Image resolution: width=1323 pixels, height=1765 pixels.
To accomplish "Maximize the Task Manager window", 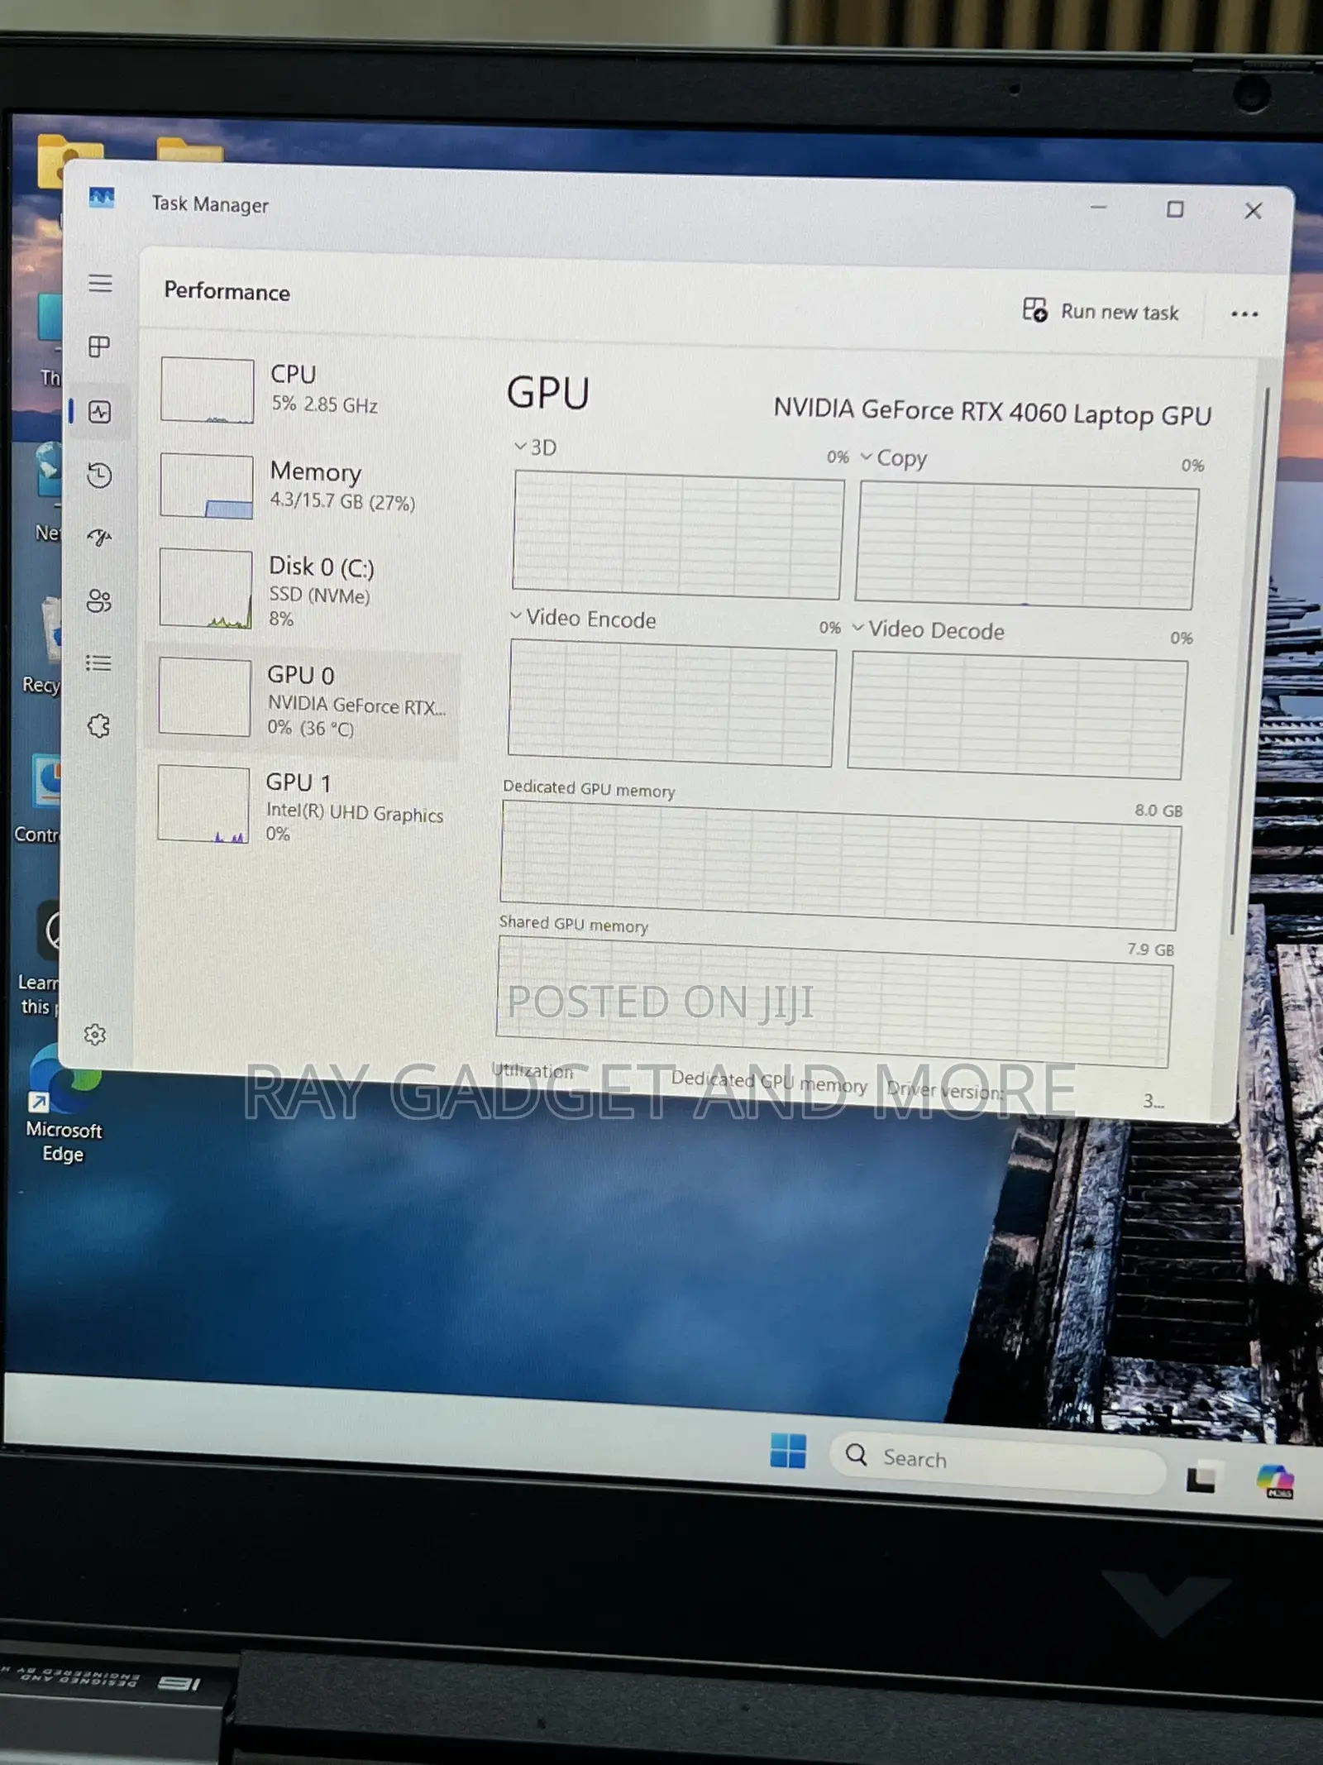I will (1175, 209).
